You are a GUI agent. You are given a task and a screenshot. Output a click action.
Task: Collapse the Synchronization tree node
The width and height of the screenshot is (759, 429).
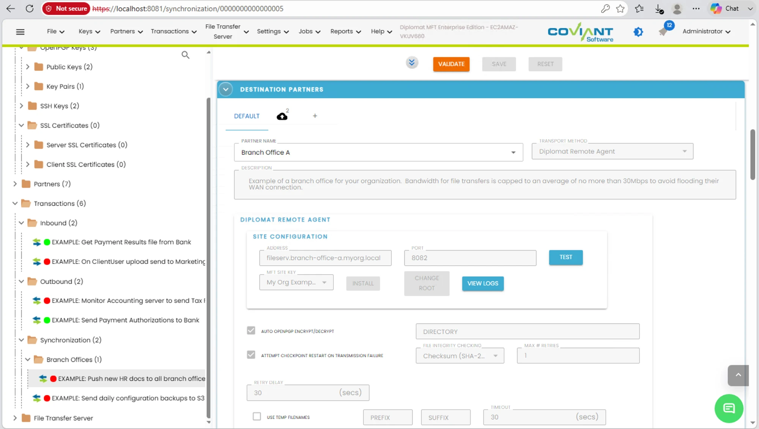click(21, 340)
